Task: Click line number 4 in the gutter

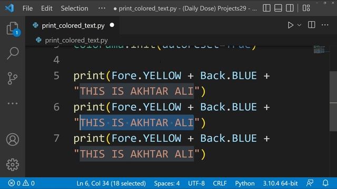Action: click(56, 60)
